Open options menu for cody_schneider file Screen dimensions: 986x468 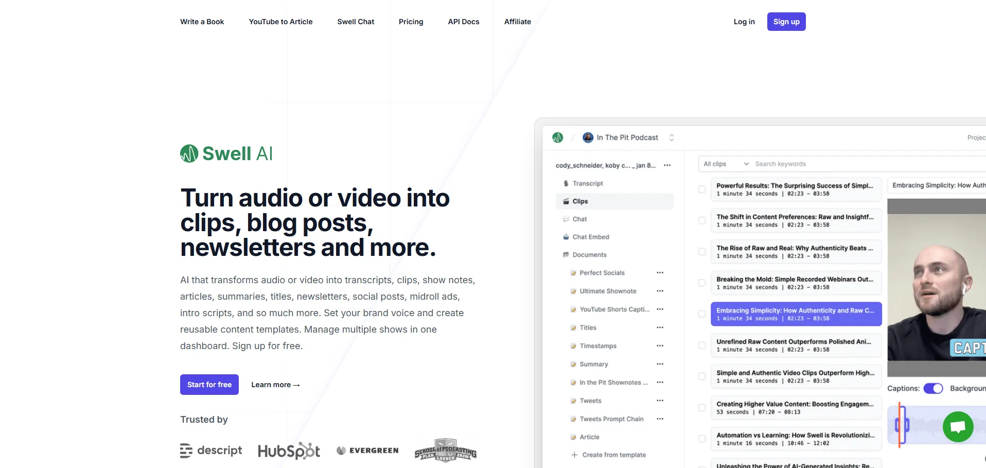[667, 165]
